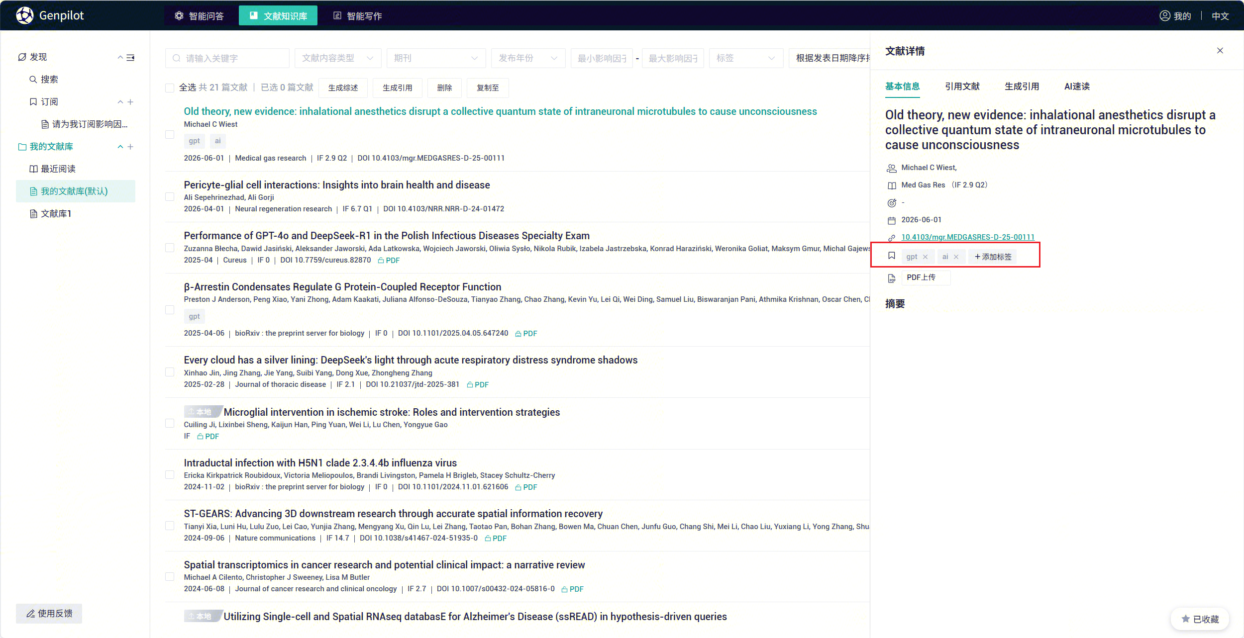Click the 生成综述 button
This screenshot has height=638, width=1244.
343,88
